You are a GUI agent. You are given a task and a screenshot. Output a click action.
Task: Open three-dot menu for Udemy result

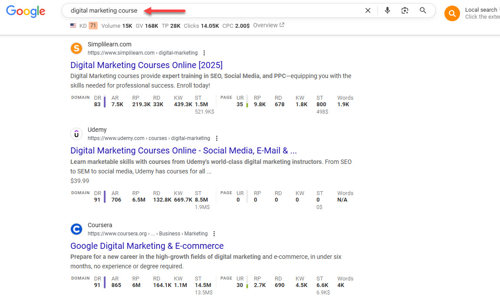tap(217, 138)
